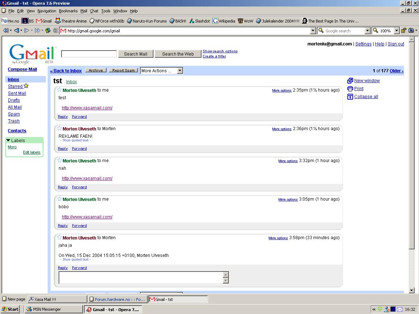Click the Create a filter link
This screenshot has width=419, height=314.
point(214,56)
